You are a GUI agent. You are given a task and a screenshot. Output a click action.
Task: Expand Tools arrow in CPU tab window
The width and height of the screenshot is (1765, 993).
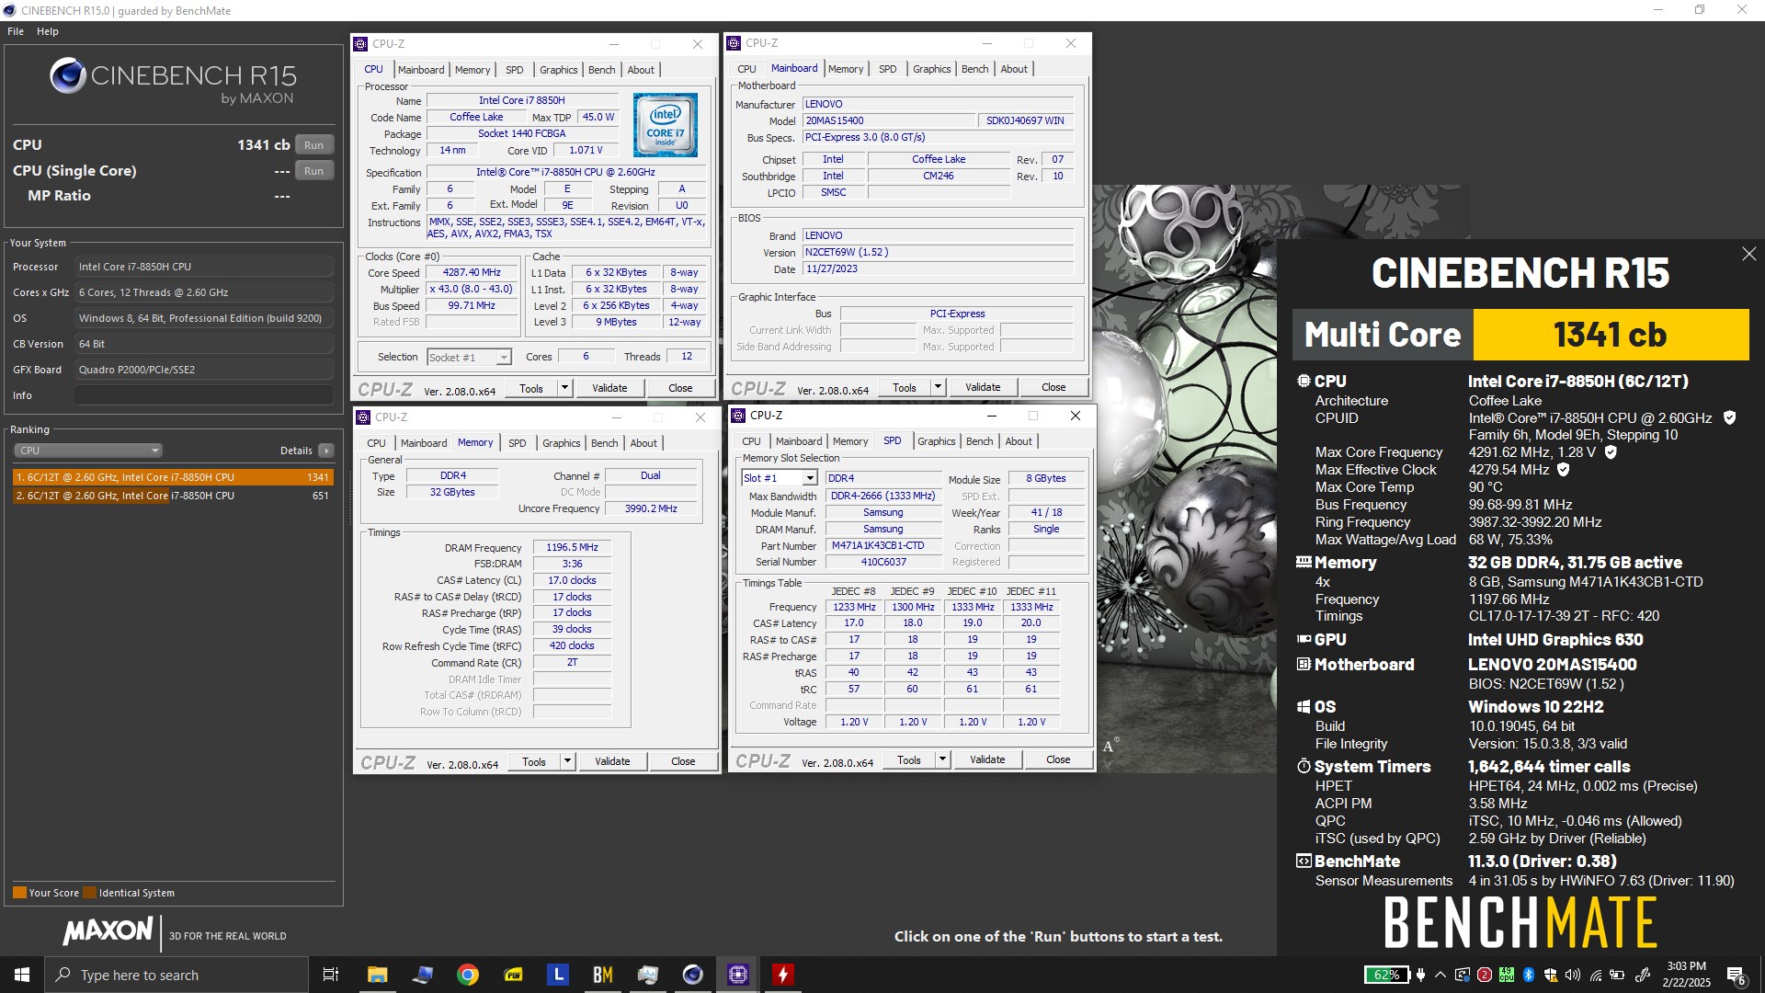(x=565, y=388)
